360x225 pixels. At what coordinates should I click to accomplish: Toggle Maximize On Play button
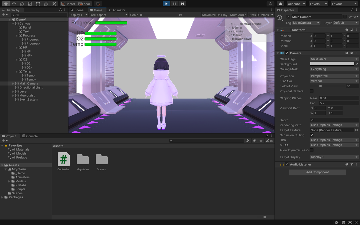pyautogui.click(x=215, y=15)
